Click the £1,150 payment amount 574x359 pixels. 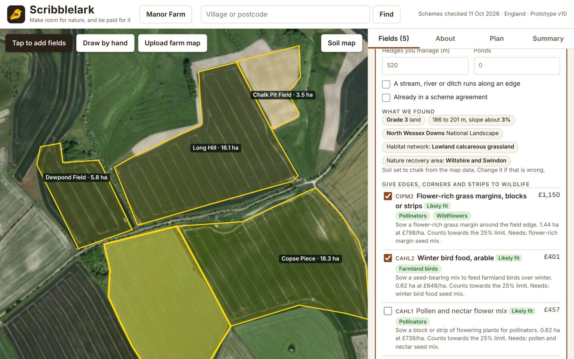pyautogui.click(x=549, y=195)
